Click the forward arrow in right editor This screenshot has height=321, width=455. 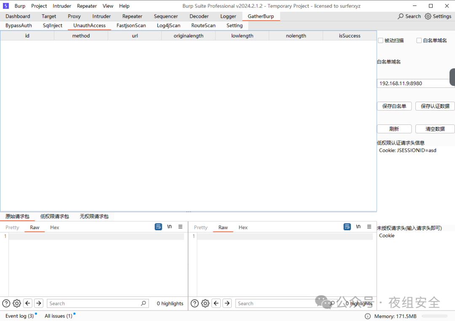[x=227, y=303]
